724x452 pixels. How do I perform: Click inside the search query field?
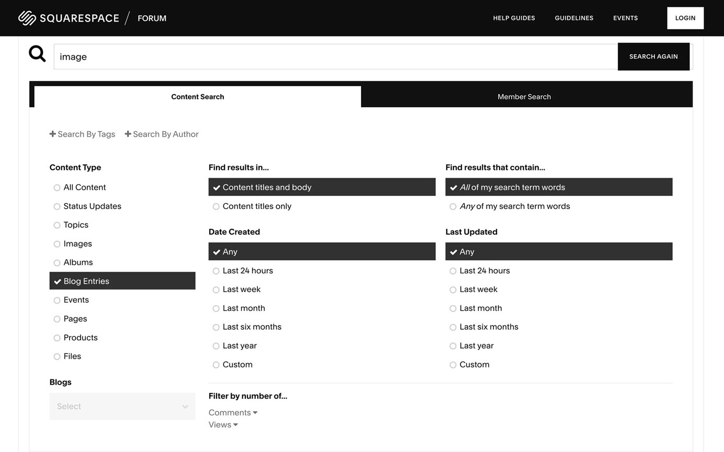pyautogui.click(x=314, y=56)
